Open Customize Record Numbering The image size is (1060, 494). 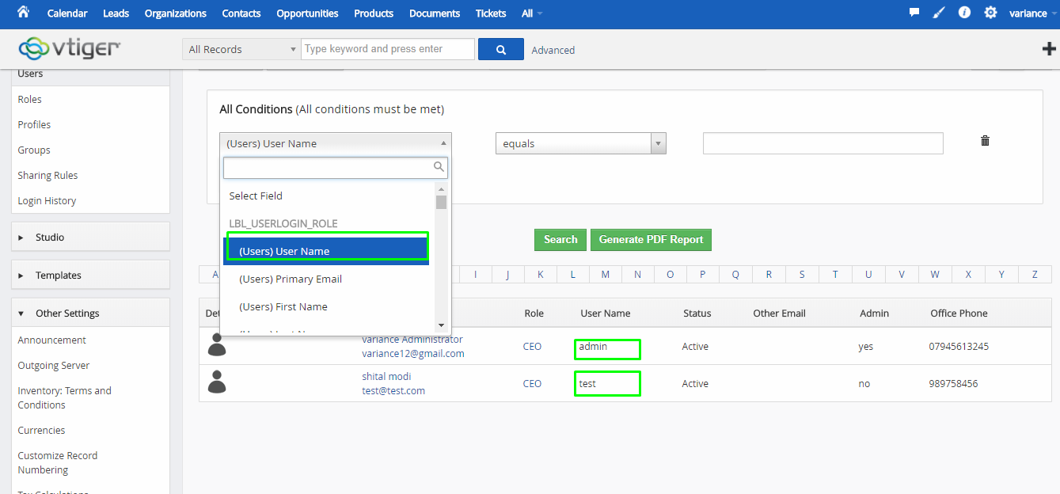coord(58,462)
